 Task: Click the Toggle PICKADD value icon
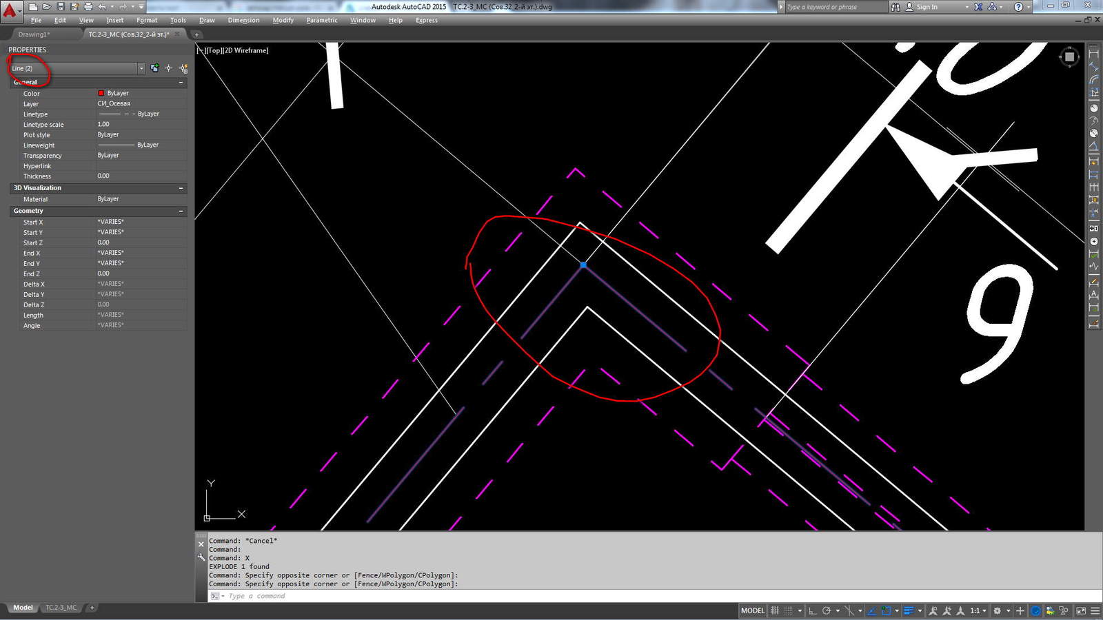[154, 68]
